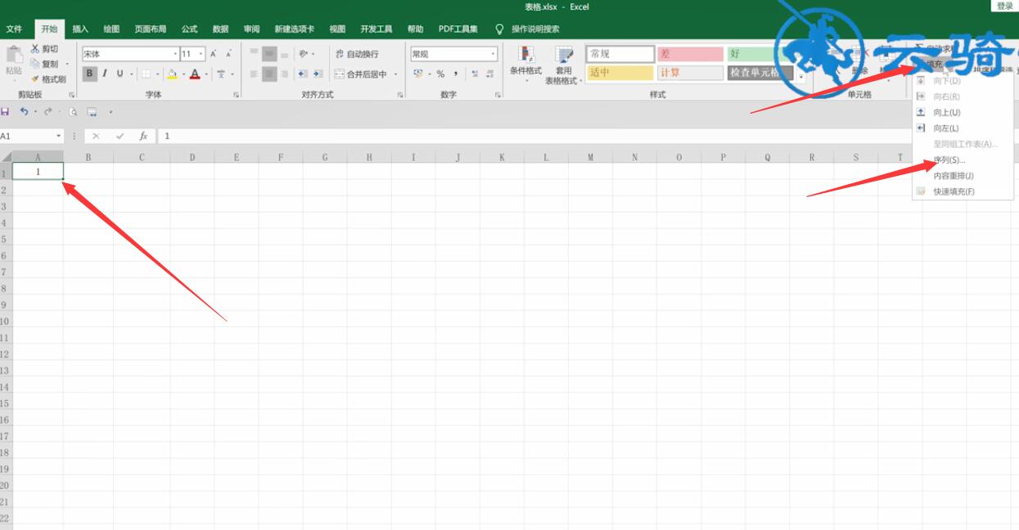Open the 插入 ribbon tab

tap(80, 29)
